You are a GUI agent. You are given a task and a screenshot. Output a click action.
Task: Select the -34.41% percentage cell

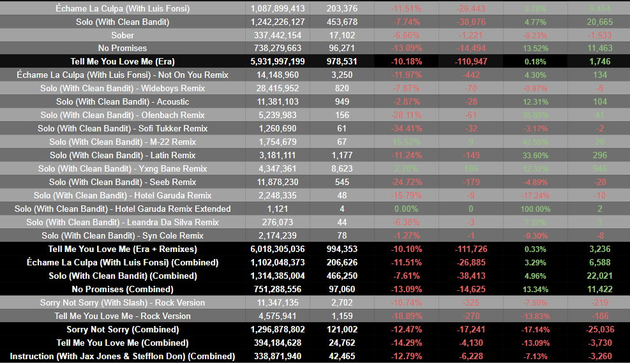pos(407,128)
